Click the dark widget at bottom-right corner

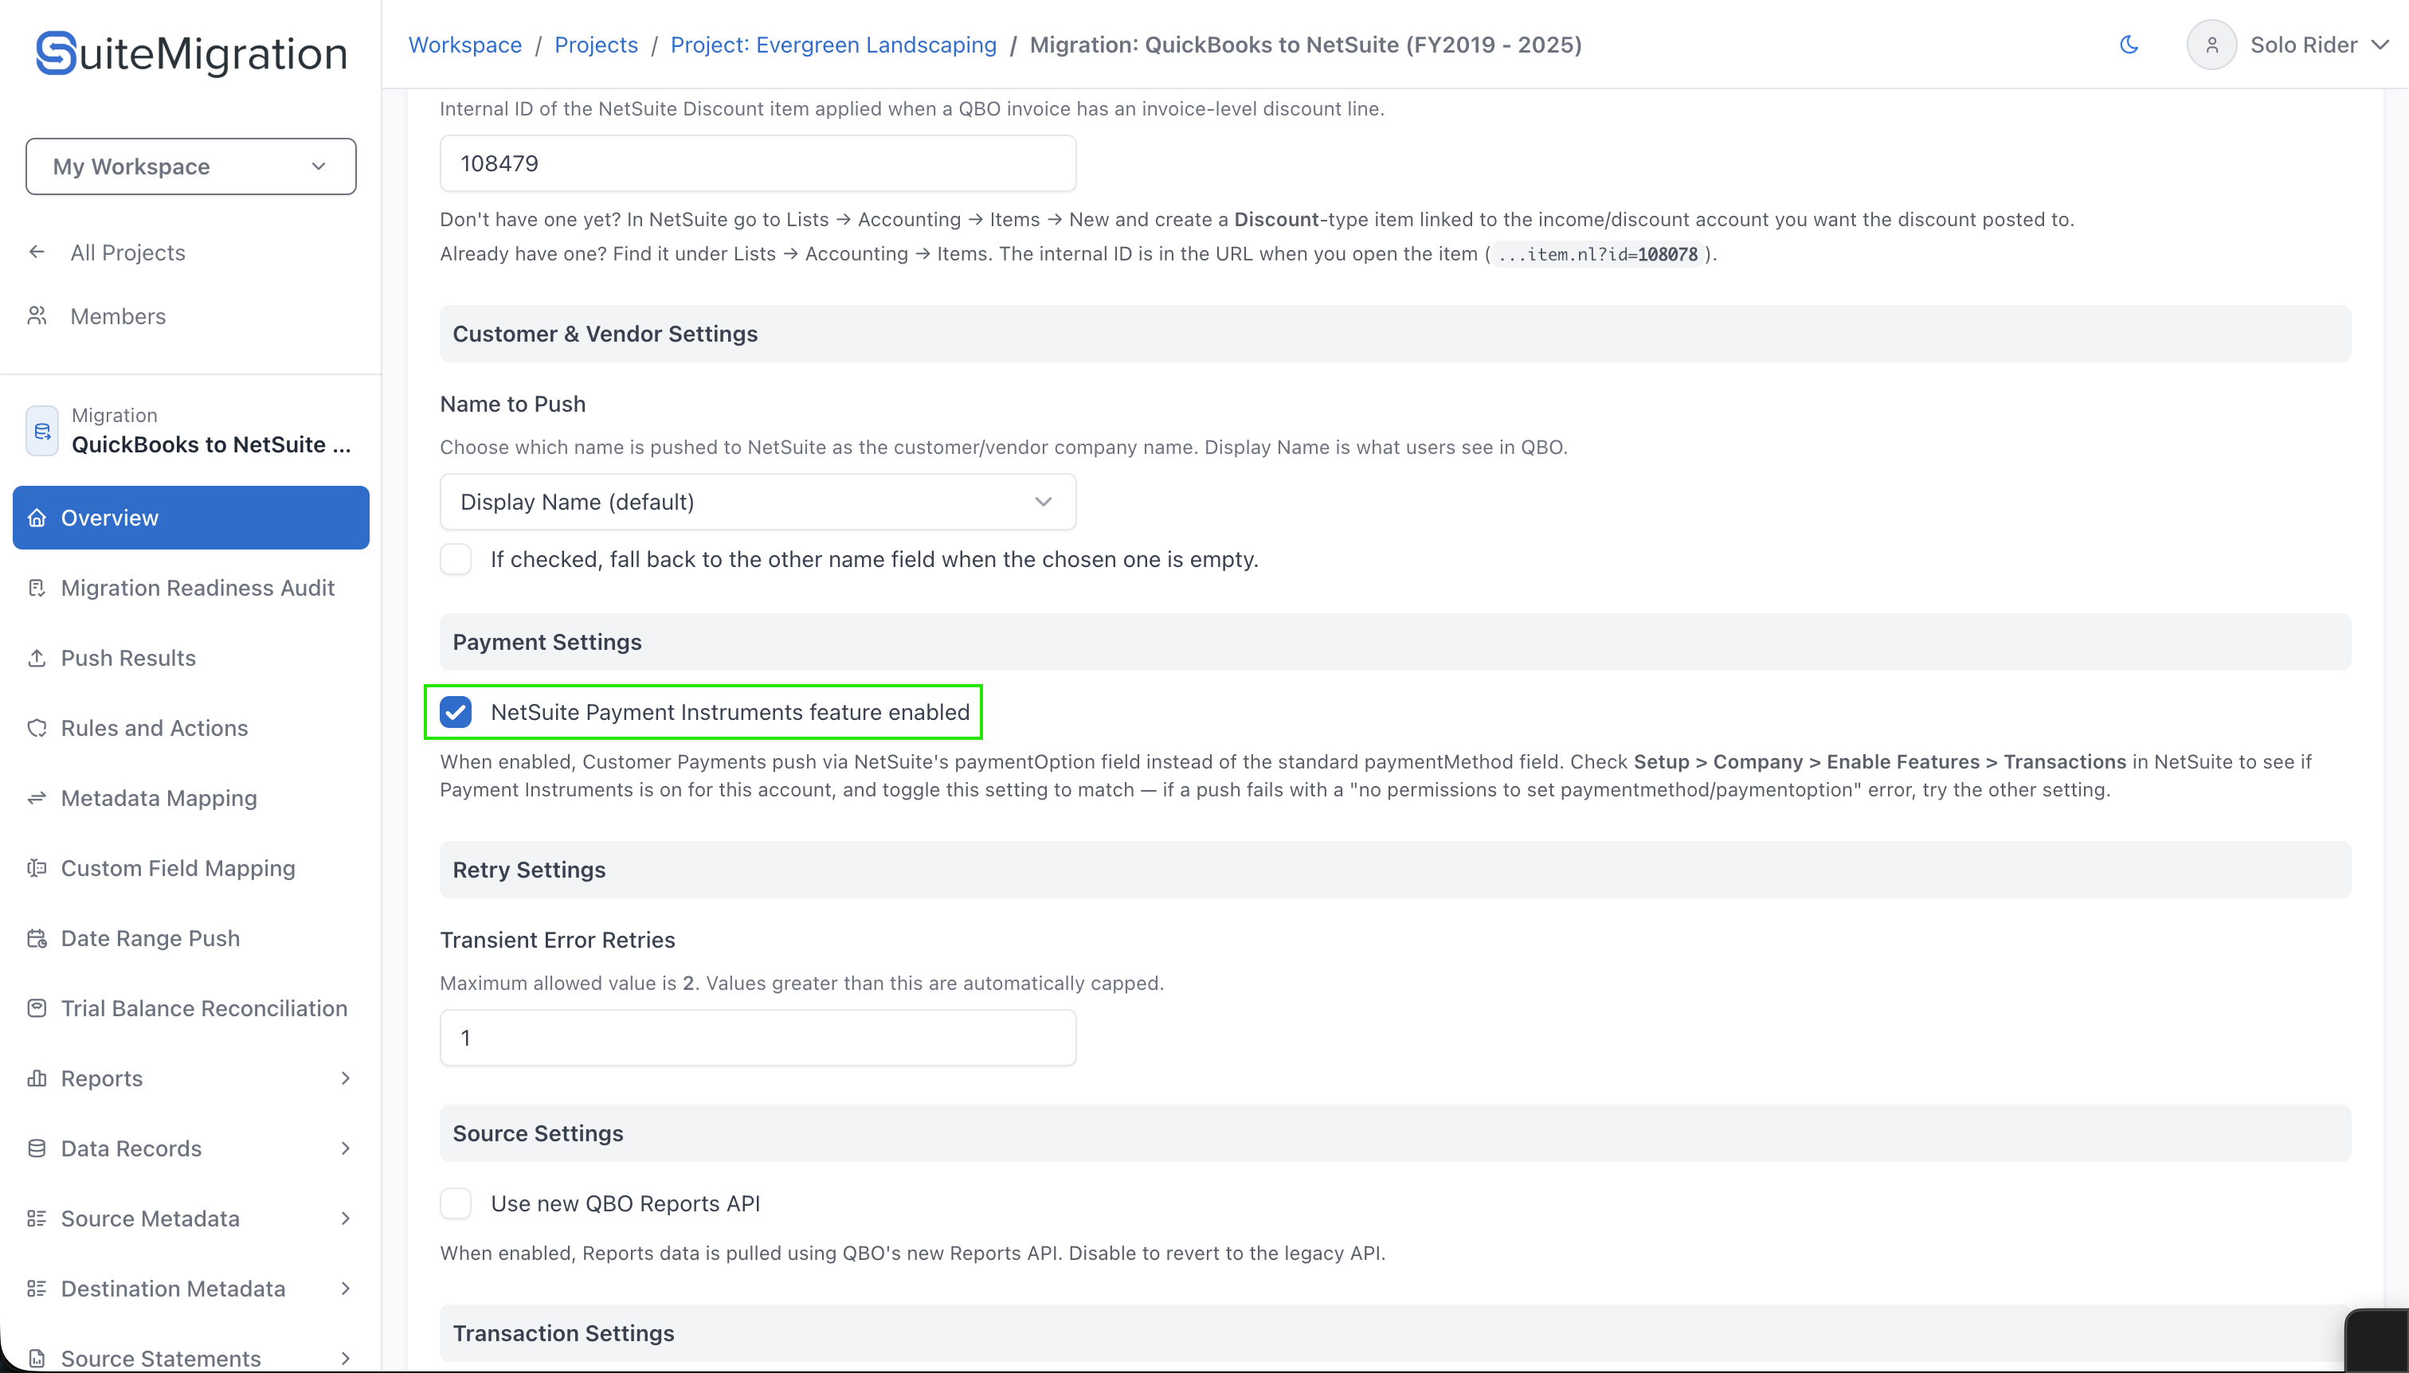tap(2377, 1340)
